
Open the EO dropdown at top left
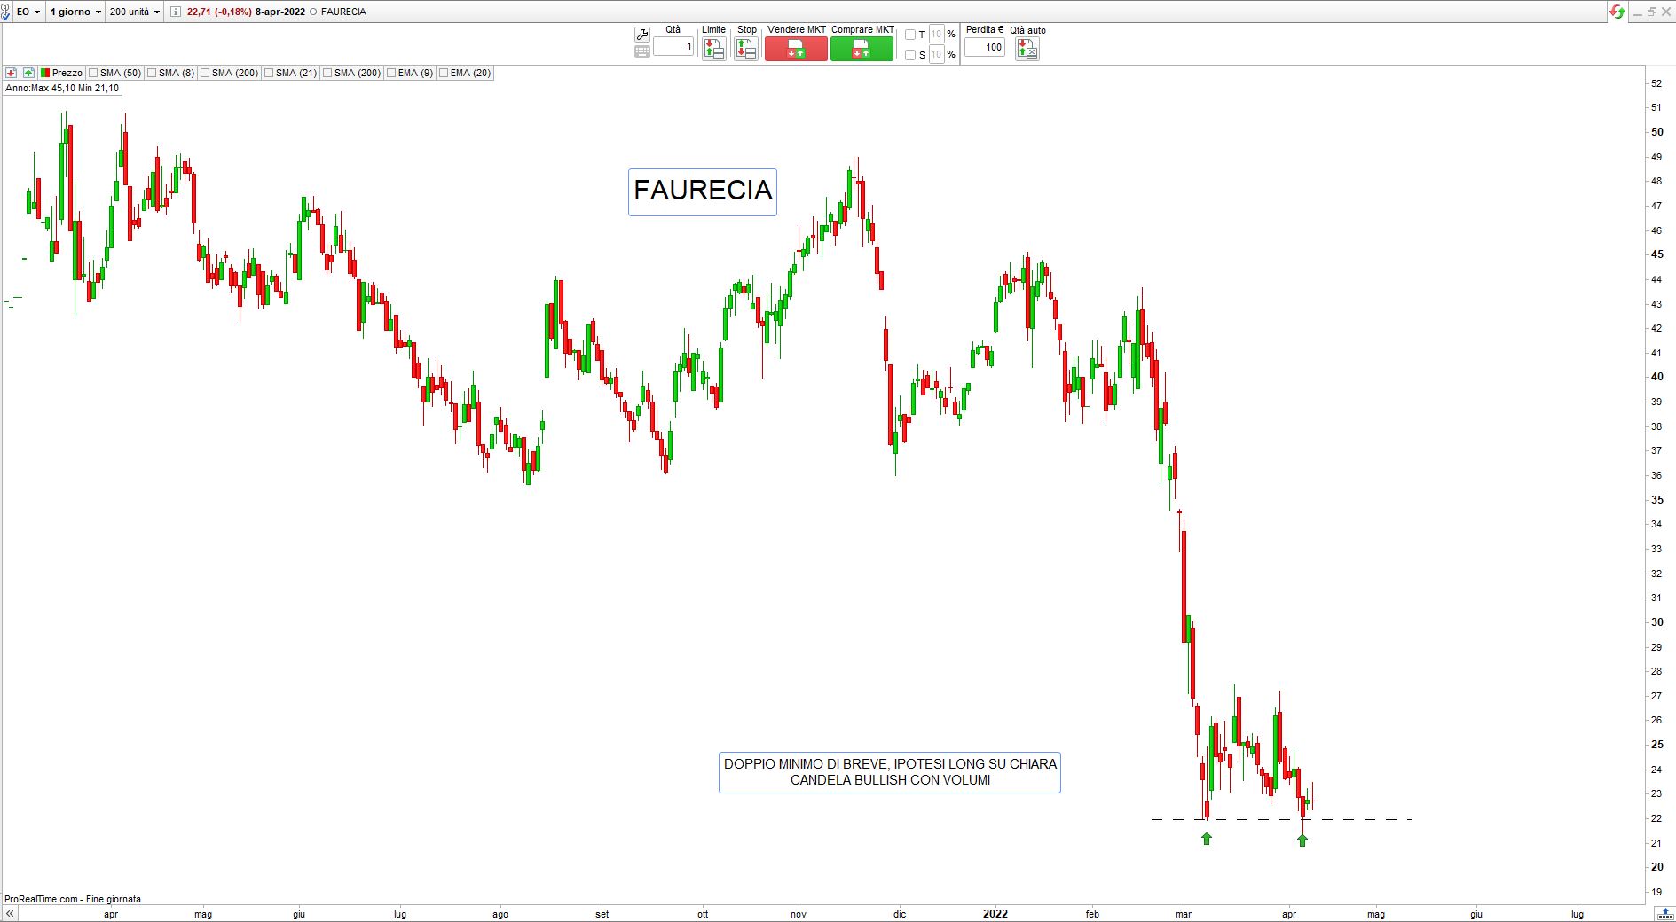pyautogui.click(x=27, y=12)
